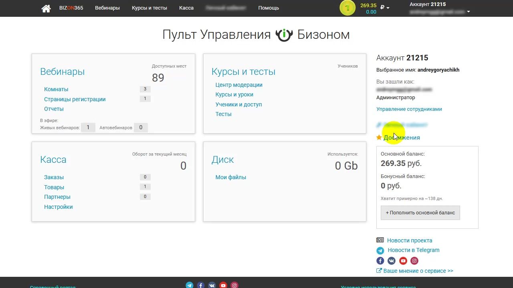Click the Курсы и тесты panel heading
The height and width of the screenshot is (288, 513).
(243, 72)
